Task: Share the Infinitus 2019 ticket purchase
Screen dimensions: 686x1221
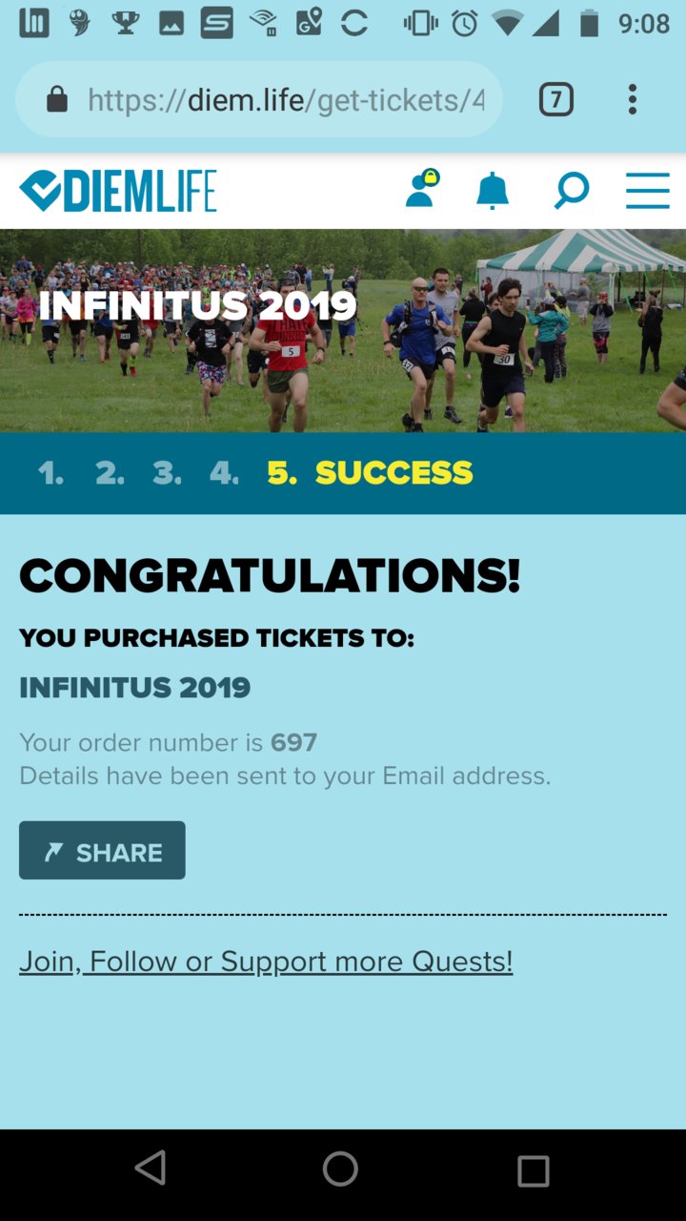Action: click(102, 850)
